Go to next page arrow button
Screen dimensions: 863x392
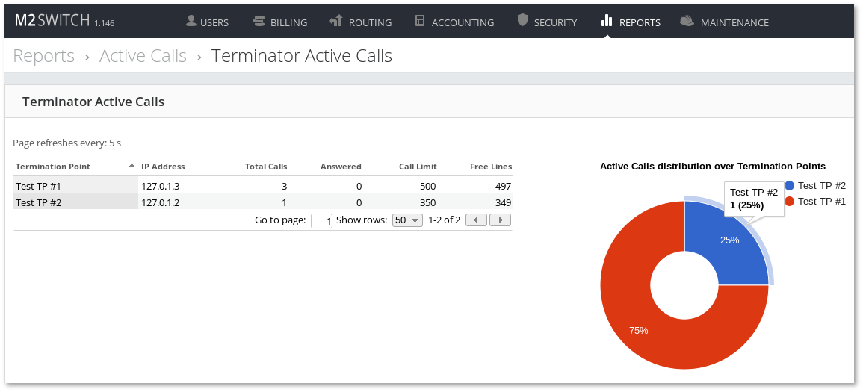click(500, 220)
